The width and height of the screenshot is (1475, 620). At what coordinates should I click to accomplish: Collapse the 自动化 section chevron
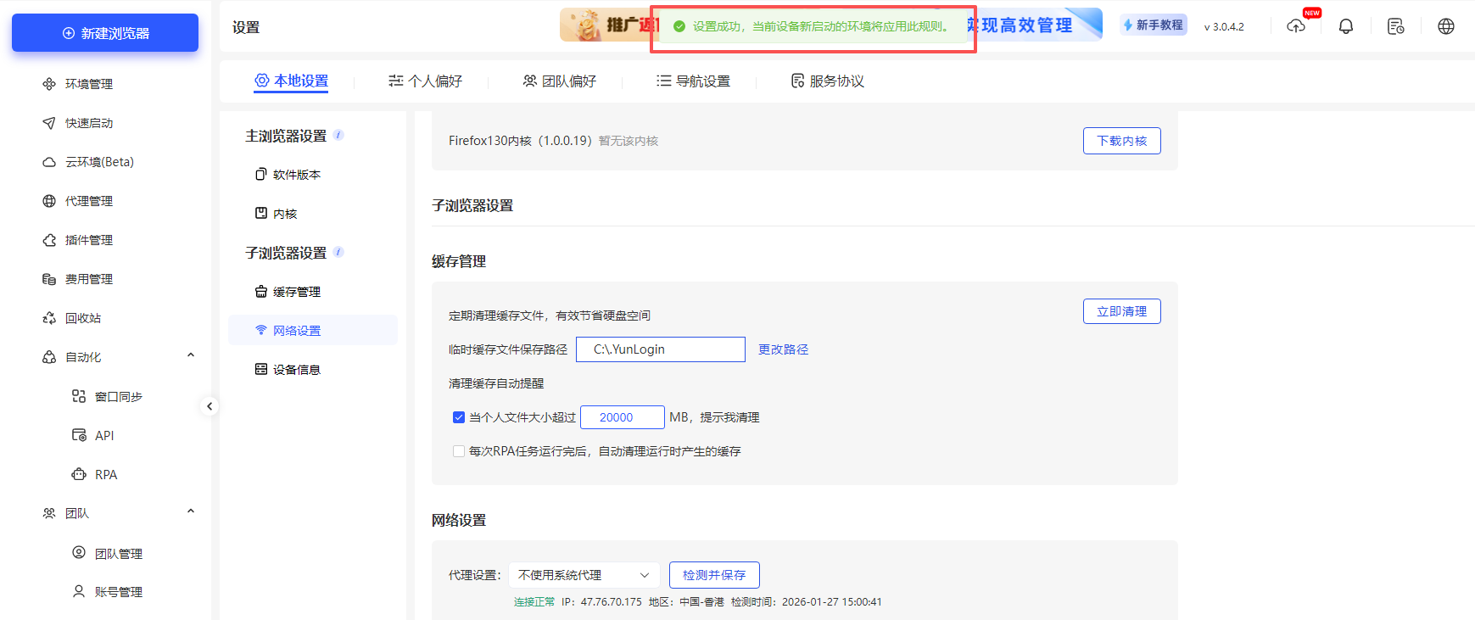(191, 355)
